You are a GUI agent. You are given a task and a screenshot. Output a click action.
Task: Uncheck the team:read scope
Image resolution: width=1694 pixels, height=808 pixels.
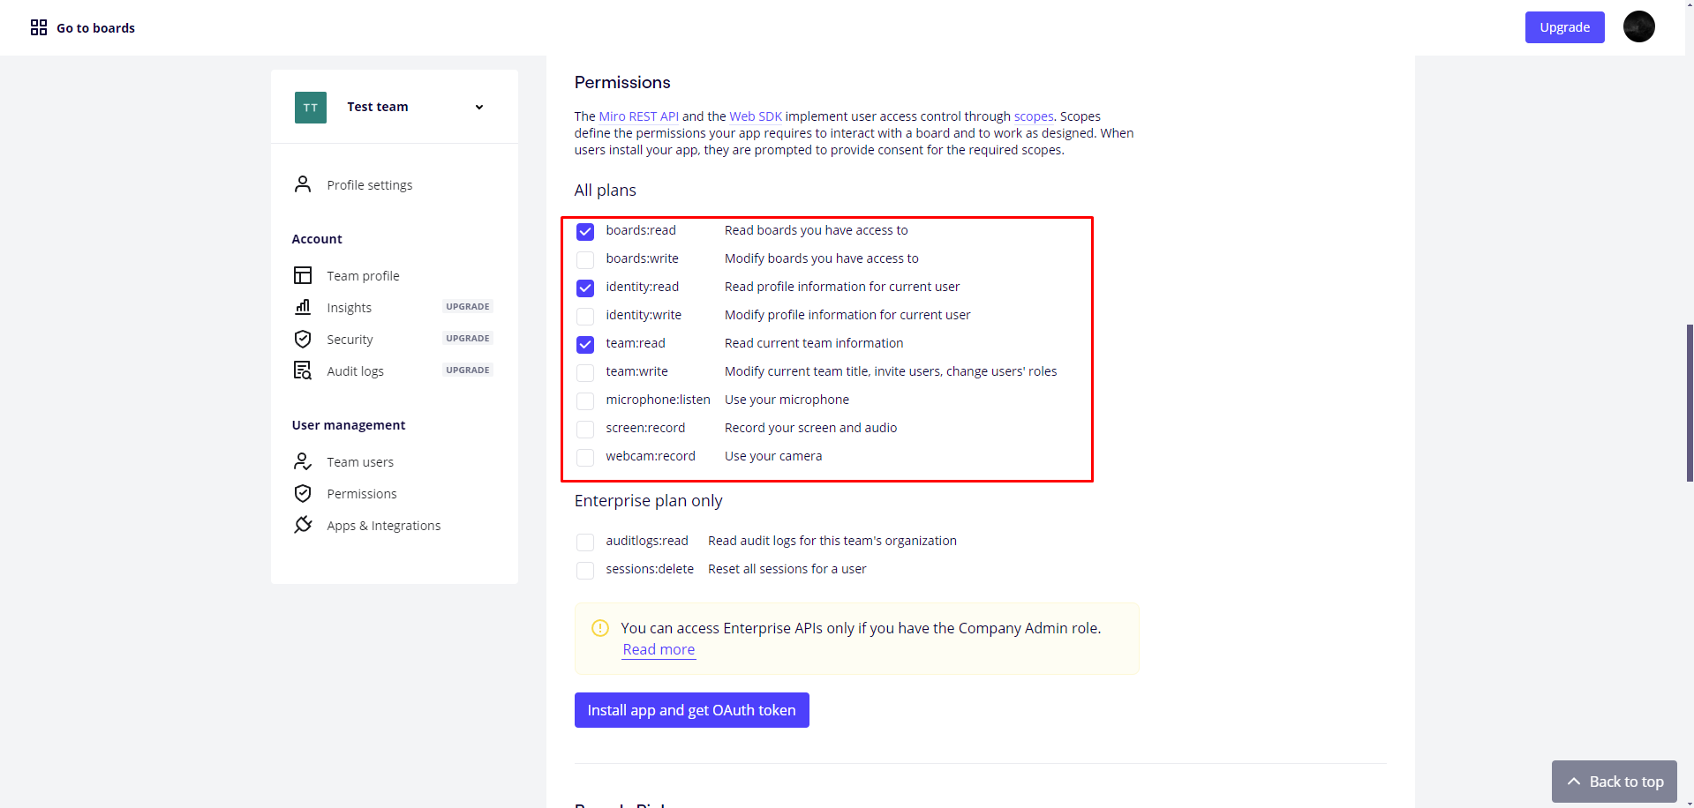coord(585,344)
